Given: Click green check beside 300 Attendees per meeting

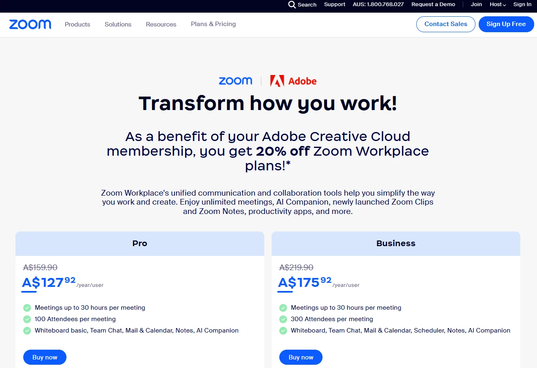Looking at the screenshot, I should (x=283, y=319).
